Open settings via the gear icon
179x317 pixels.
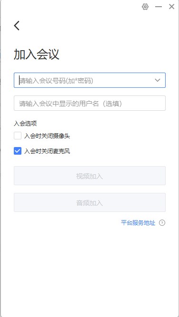pos(145,7)
